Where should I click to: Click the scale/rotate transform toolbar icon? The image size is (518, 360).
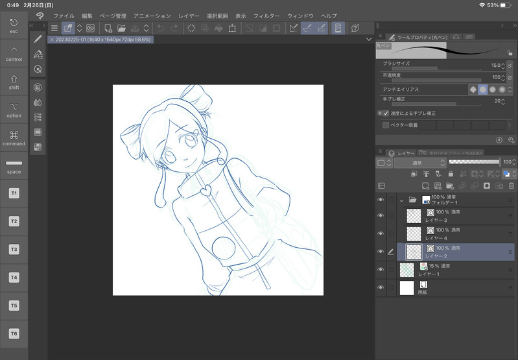[232, 28]
